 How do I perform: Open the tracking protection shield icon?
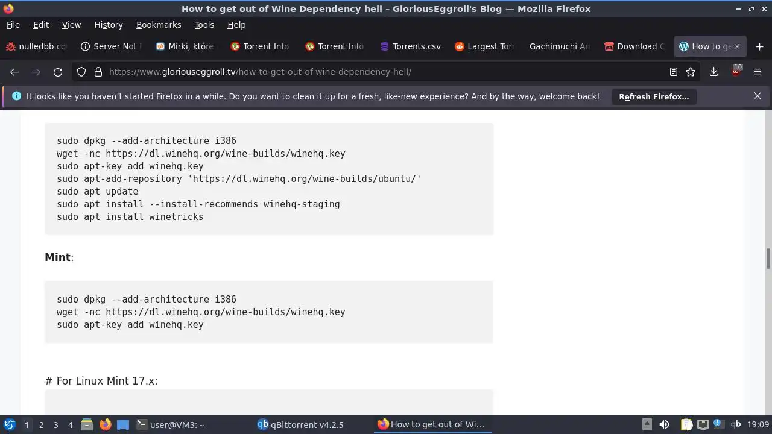81,72
